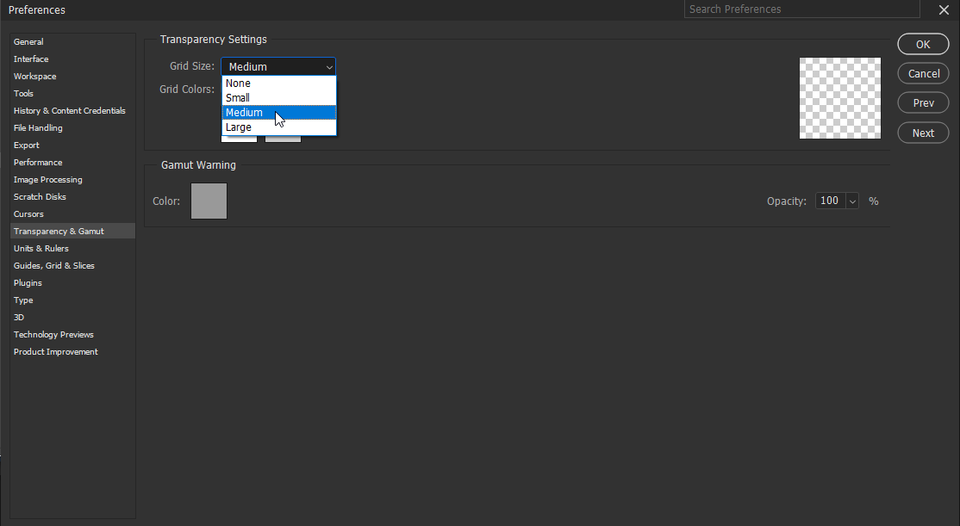960x526 pixels.
Task: Open the Performance preferences
Action: pos(38,162)
